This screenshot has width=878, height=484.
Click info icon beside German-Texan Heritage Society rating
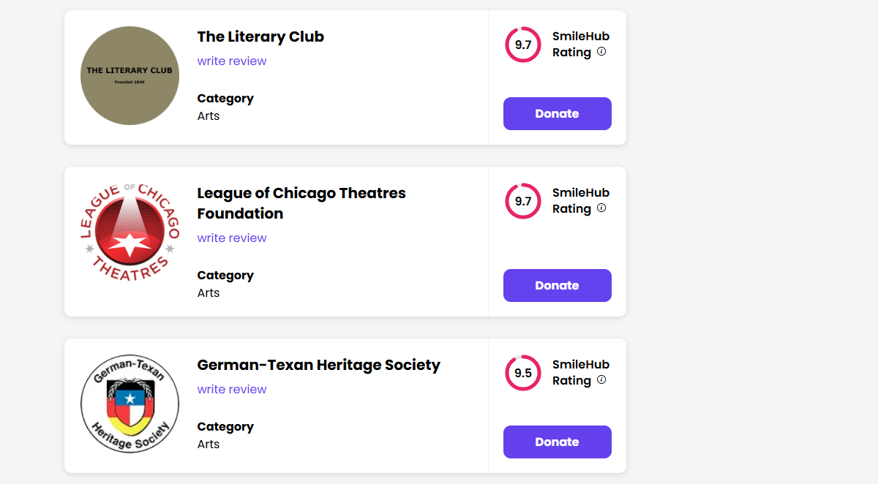pyautogui.click(x=601, y=380)
